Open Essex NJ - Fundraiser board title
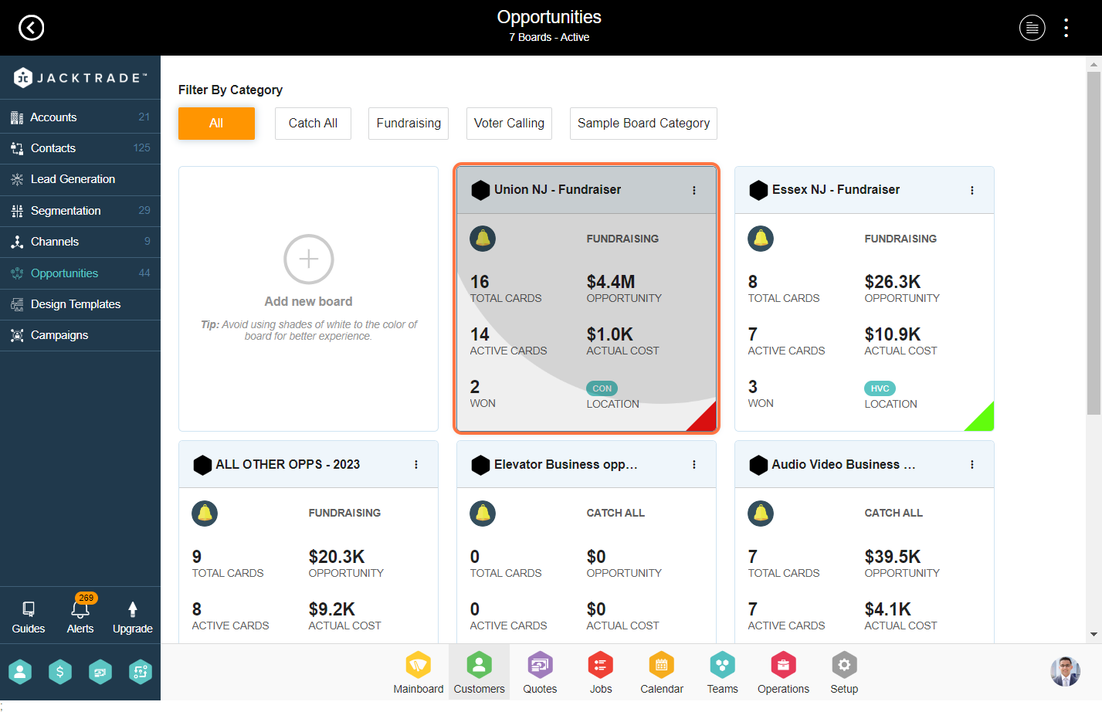Viewport: 1102px width, 712px height. [836, 190]
